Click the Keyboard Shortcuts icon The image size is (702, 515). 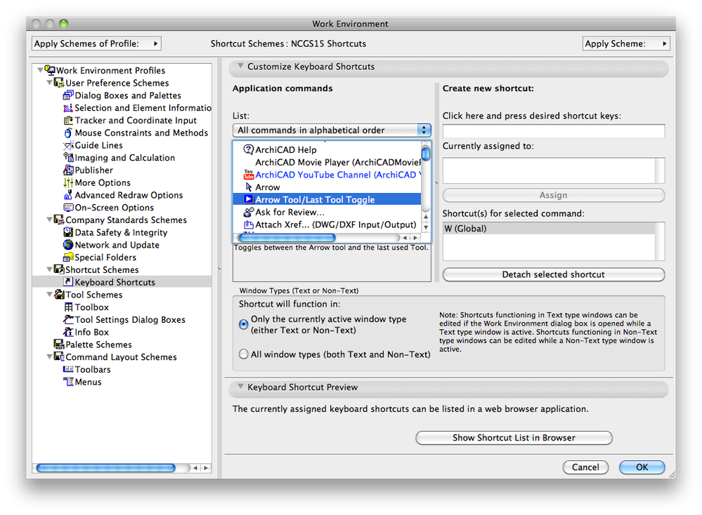click(68, 281)
